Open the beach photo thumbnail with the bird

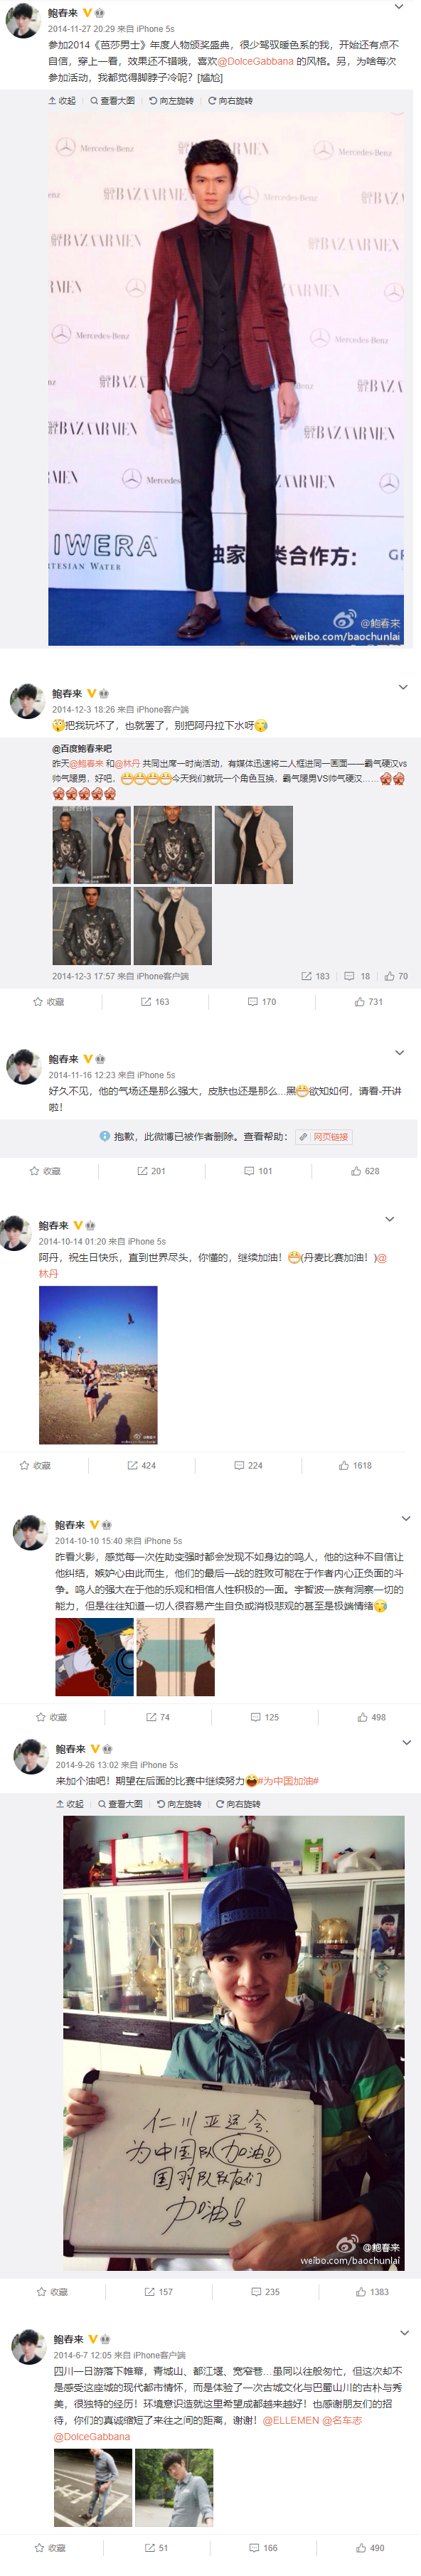[x=98, y=1365]
